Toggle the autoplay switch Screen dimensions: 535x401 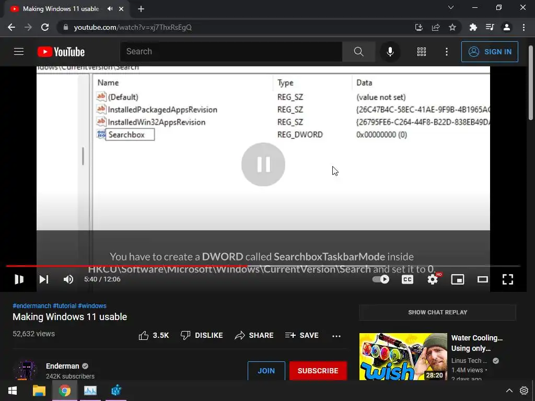pos(381,279)
